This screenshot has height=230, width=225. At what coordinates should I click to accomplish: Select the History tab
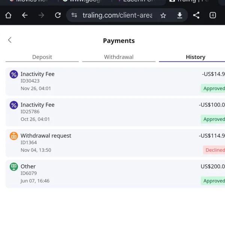click(195, 57)
